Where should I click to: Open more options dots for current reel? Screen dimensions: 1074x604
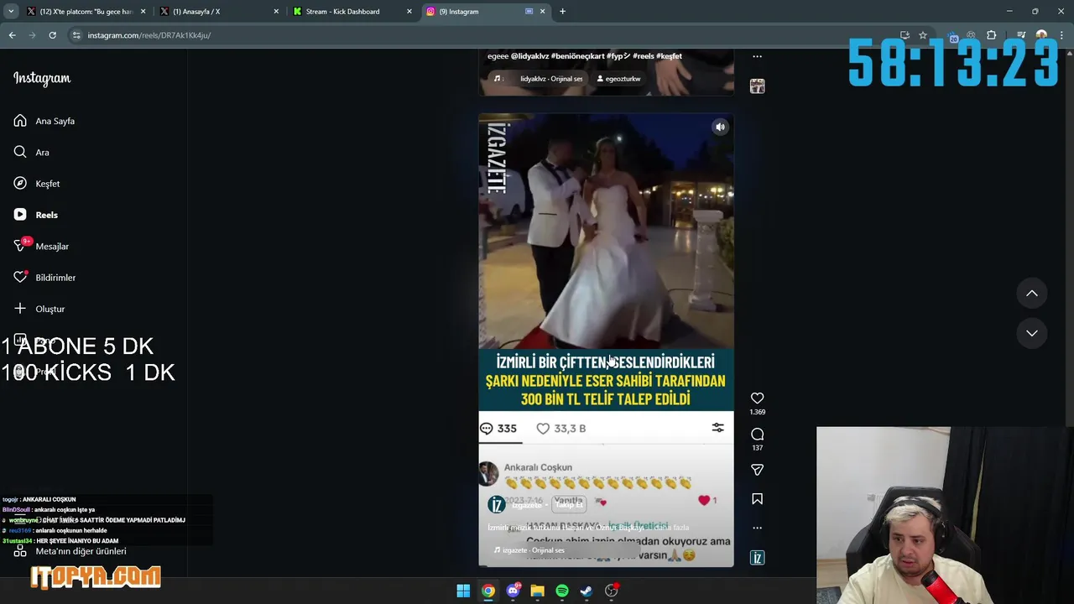point(757,528)
